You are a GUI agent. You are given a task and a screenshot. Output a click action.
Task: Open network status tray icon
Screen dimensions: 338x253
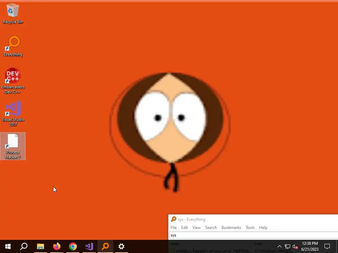pyautogui.click(x=287, y=246)
